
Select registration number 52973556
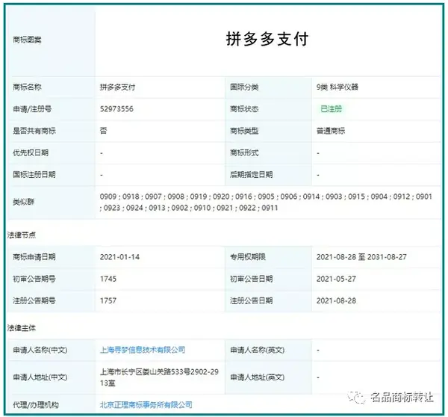(x=116, y=109)
